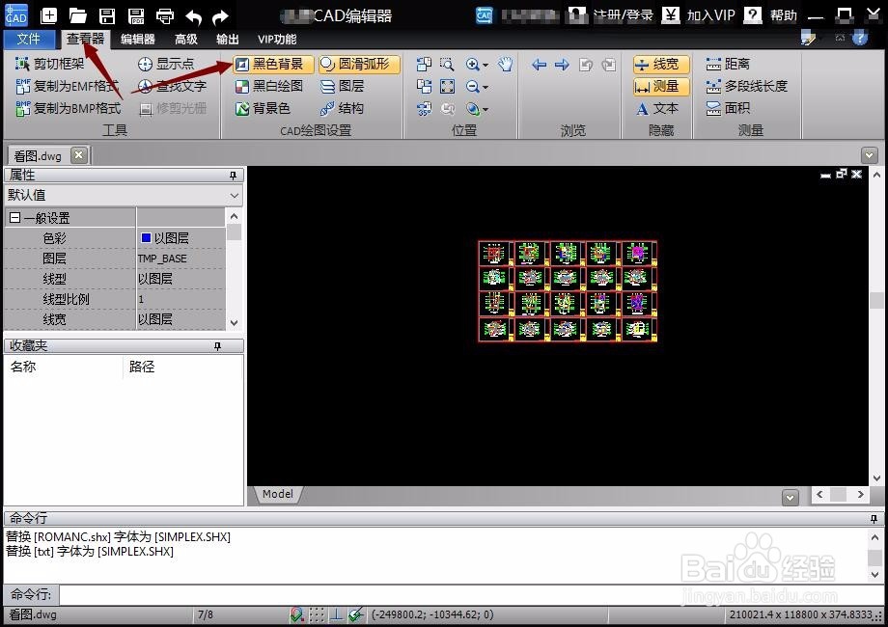Click the properties list scroll down arrow
This screenshot has width=888, height=627.
(x=235, y=322)
